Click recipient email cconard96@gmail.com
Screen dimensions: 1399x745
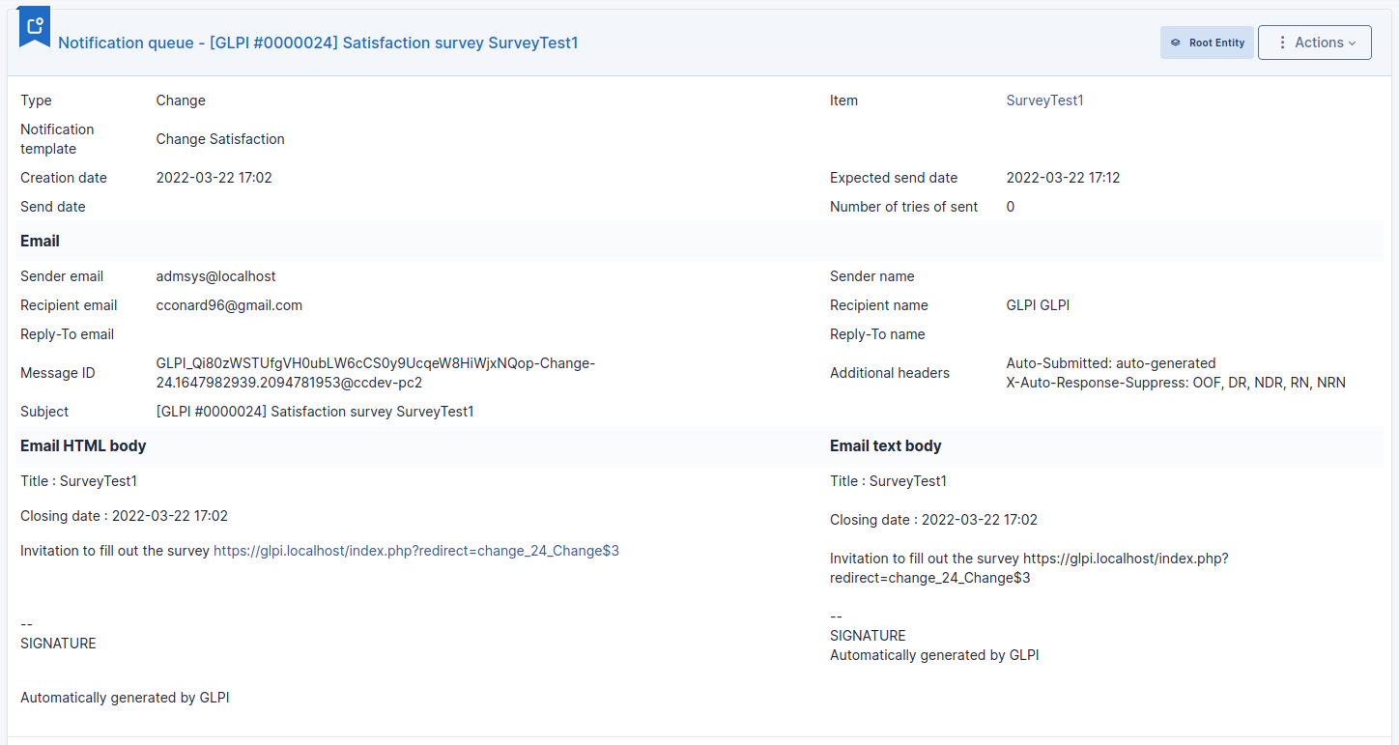click(x=229, y=305)
